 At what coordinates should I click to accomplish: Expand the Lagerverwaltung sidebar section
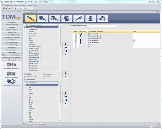(x=12, y=30)
